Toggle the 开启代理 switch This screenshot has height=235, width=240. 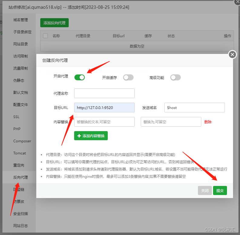(79, 77)
